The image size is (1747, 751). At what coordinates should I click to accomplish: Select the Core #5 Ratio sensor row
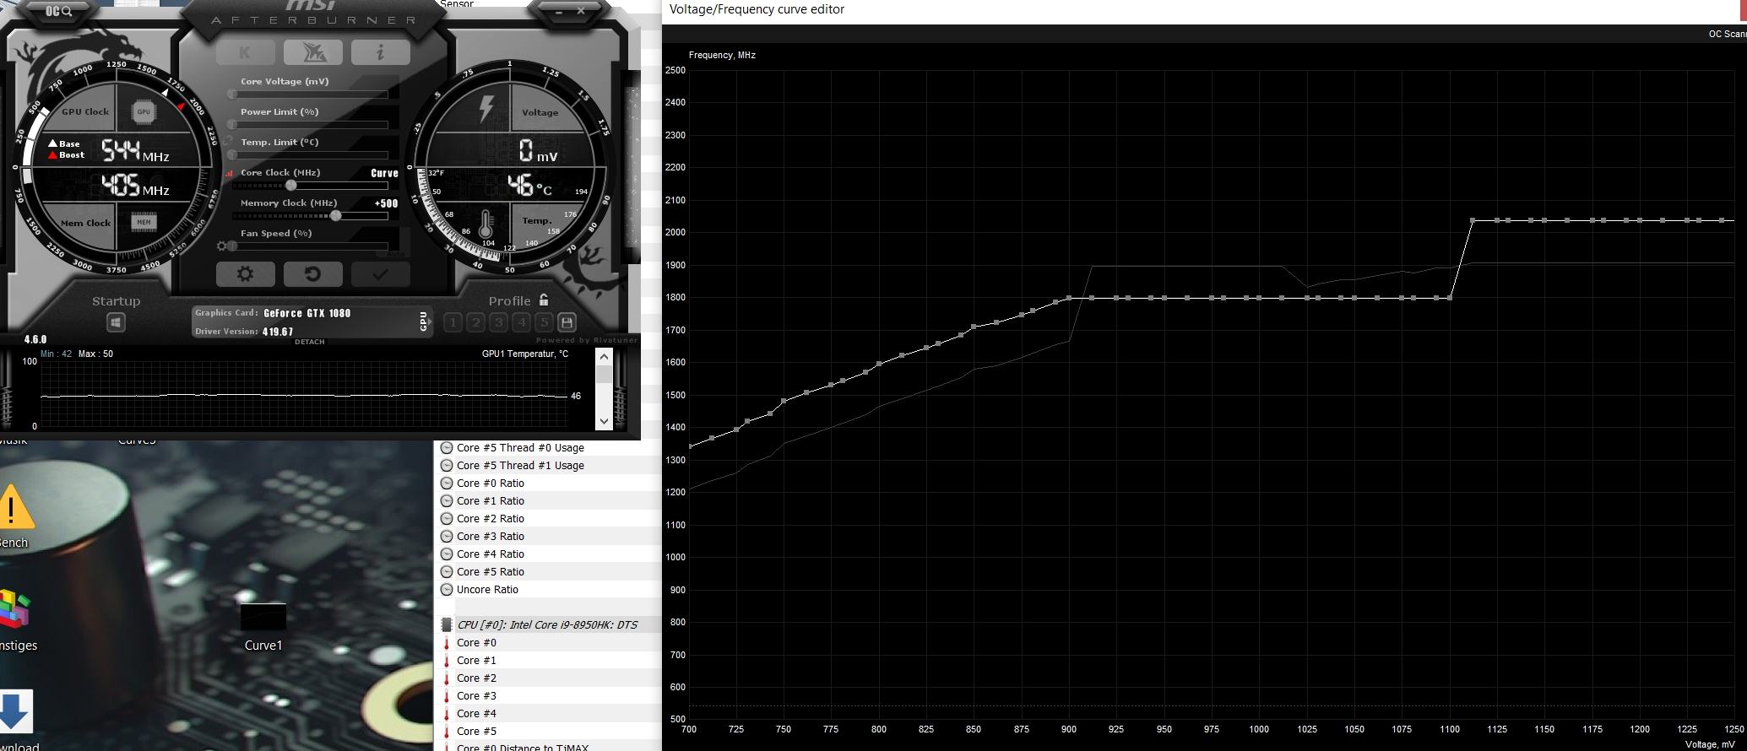click(x=547, y=572)
